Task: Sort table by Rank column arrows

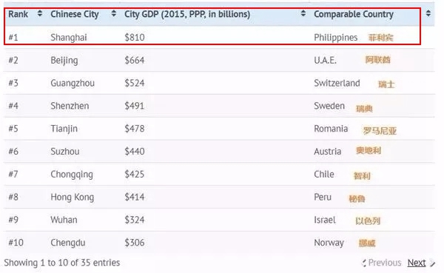Action: pyautogui.click(x=40, y=13)
